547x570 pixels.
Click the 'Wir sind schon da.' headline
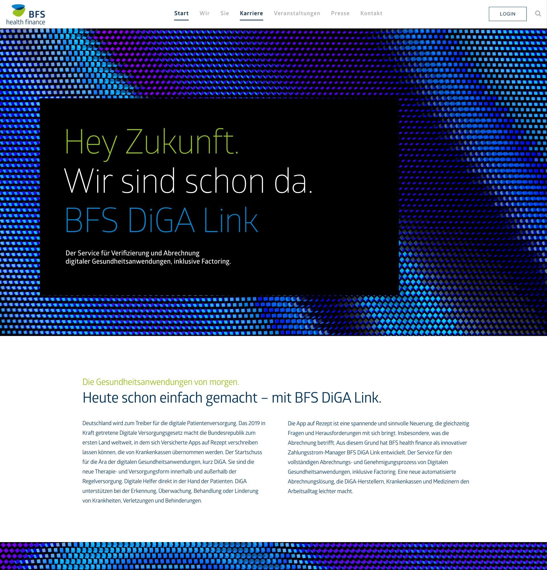click(188, 181)
